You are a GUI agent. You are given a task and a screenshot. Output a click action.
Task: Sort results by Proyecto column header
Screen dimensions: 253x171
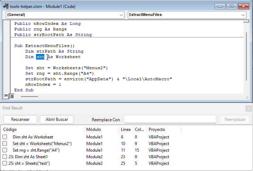point(164,129)
